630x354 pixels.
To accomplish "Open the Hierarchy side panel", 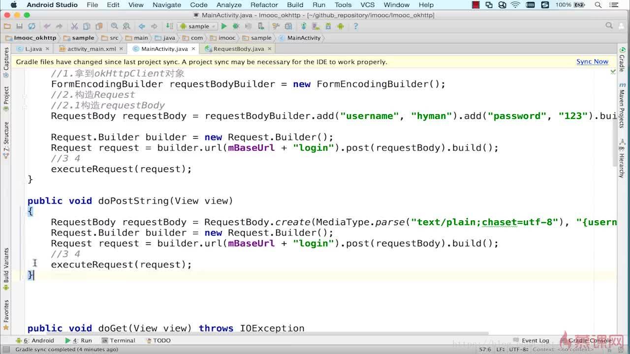I will pyautogui.click(x=622, y=159).
